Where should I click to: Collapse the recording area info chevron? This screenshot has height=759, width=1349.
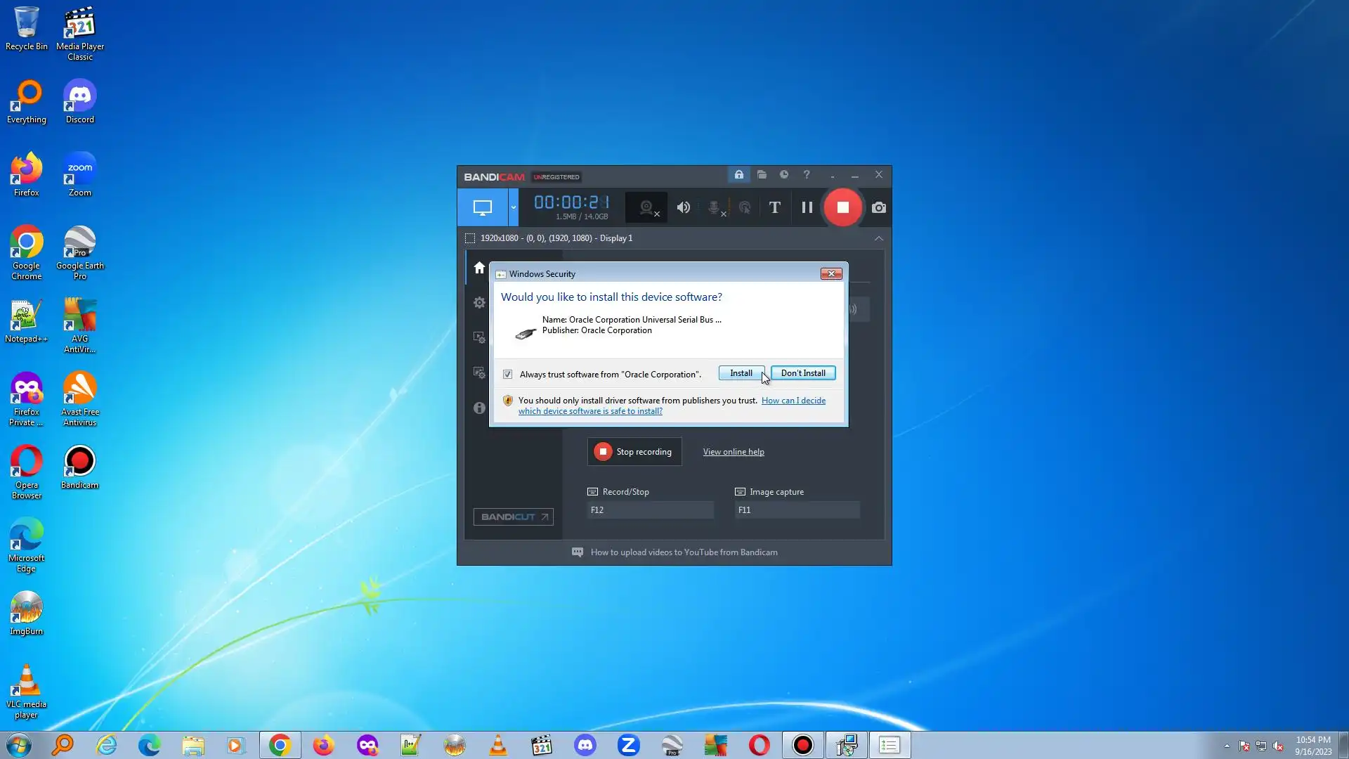pyautogui.click(x=878, y=238)
